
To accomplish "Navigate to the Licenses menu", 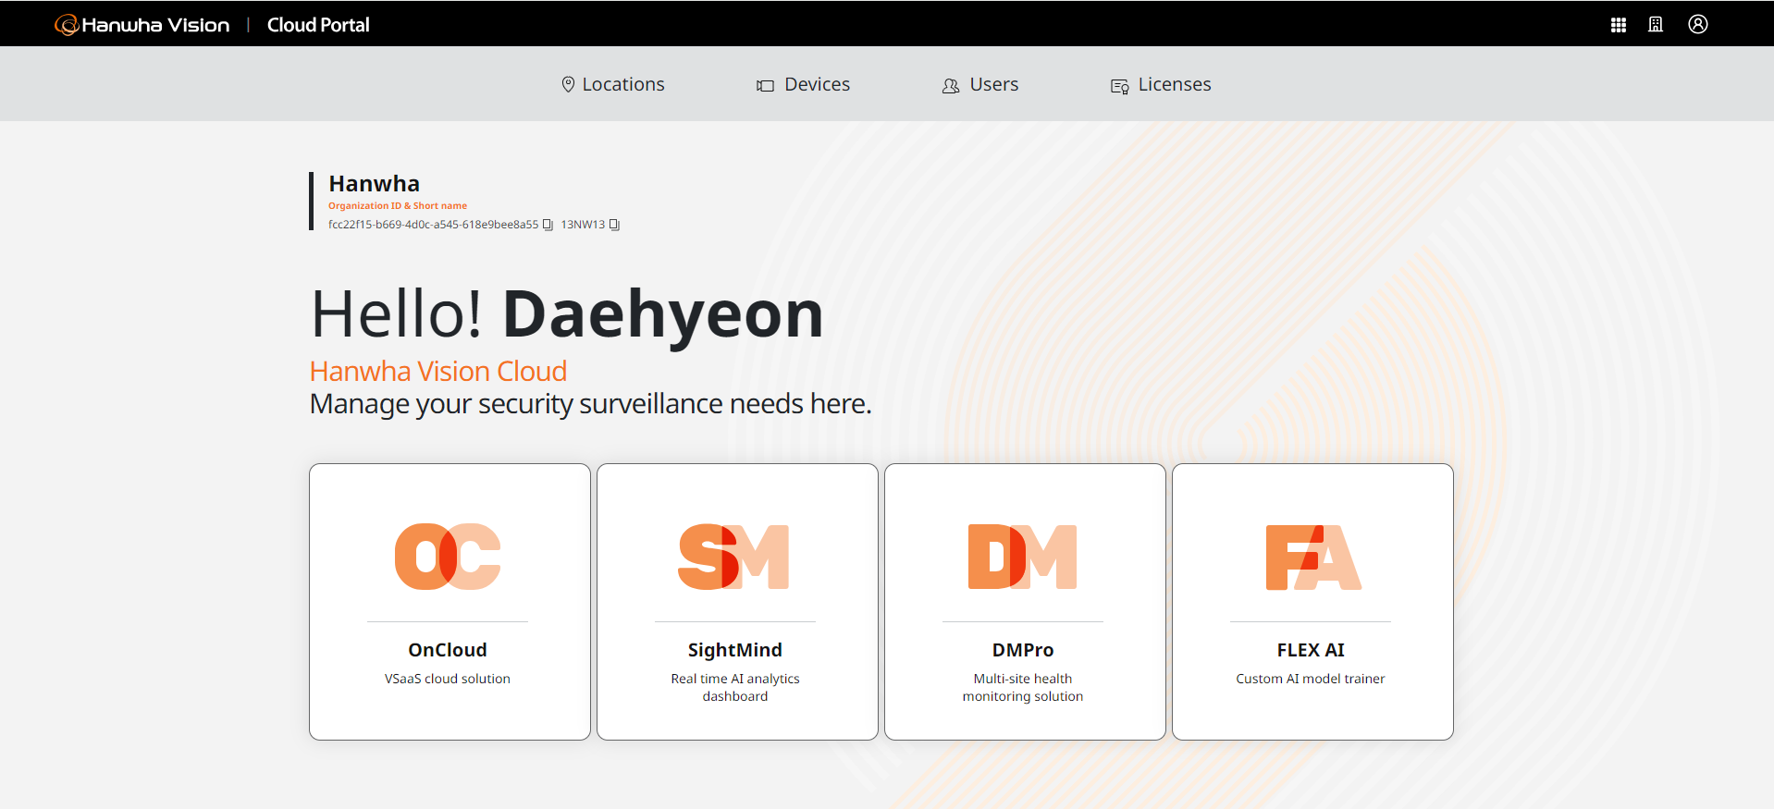I will click(x=1161, y=84).
